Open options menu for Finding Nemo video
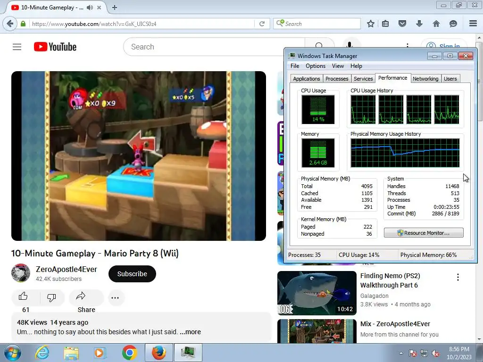Screen dimensions: 483x362 (458, 277)
